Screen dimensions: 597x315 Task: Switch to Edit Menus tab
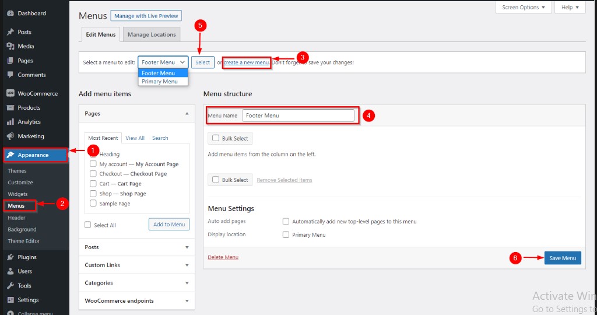pos(101,34)
